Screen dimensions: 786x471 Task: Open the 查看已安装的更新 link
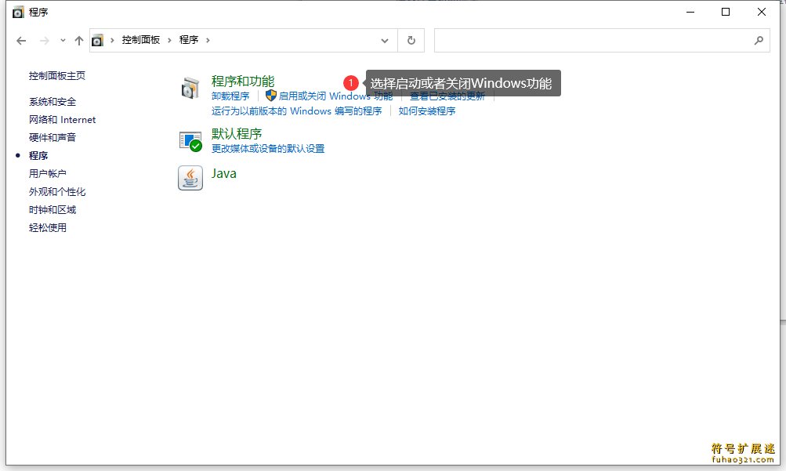tap(447, 96)
